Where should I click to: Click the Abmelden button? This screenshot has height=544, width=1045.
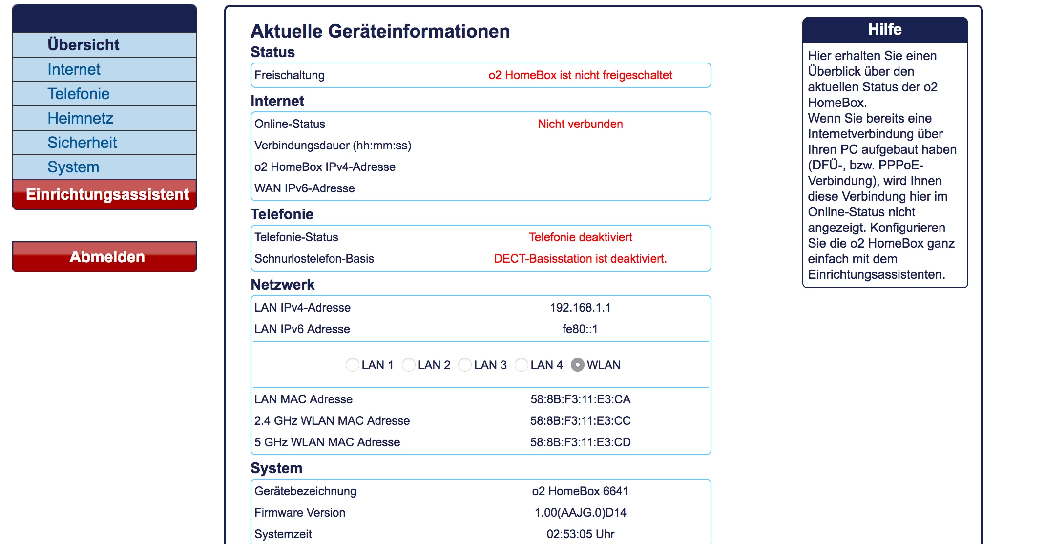point(107,257)
